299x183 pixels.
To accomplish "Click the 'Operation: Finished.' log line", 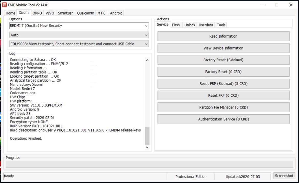I will click(x=26, y=139).
